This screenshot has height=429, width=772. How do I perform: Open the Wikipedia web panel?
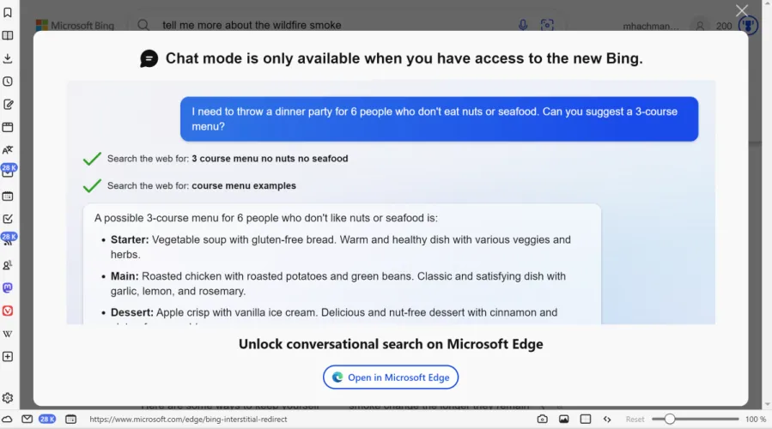click(8, 334)
